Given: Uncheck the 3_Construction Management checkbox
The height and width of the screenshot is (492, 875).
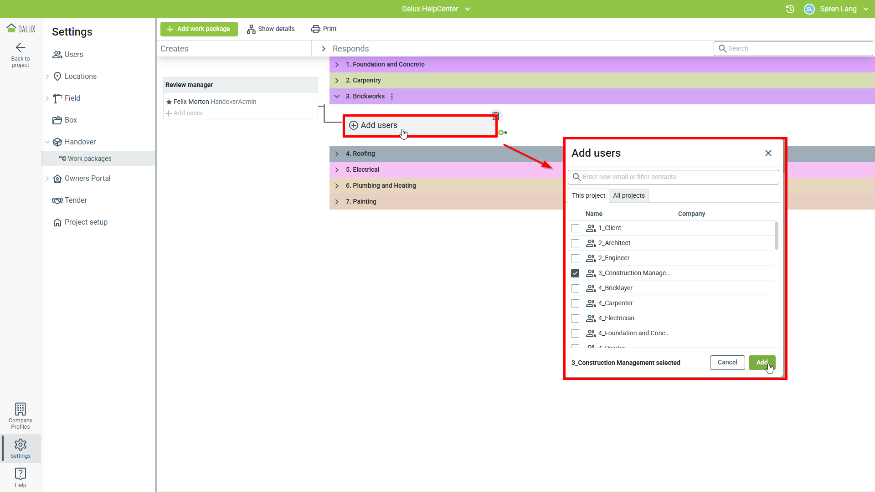Looking at the screenshot, I should (575, 273).
